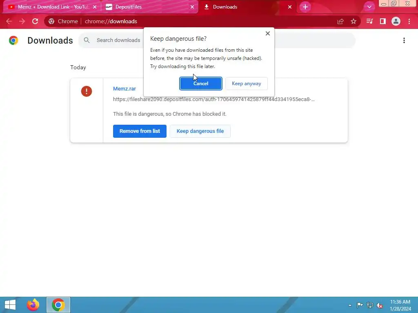Open the taskbar clock and date
This screenshot has height=313, width=418.
pos(400,305)
